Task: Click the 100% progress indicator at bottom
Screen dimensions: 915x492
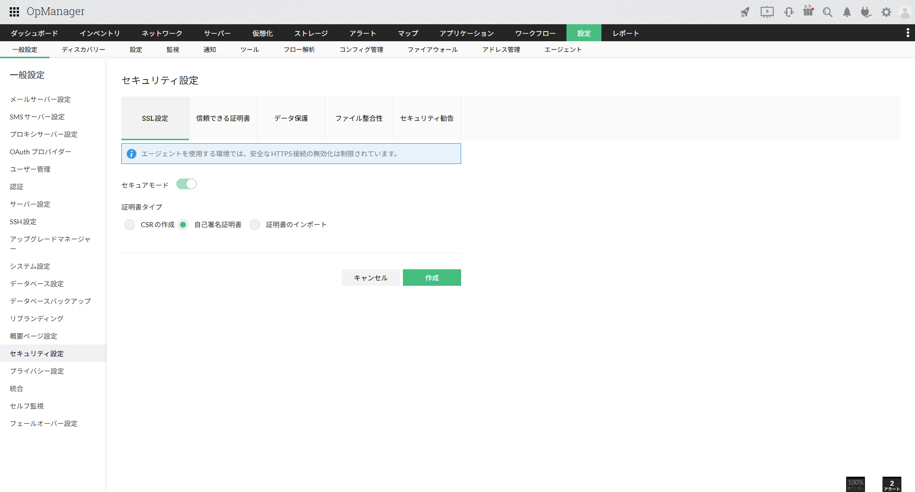Action: point(855,484)
